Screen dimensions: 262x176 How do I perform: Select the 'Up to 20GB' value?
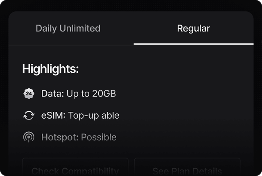pos(91,94)
